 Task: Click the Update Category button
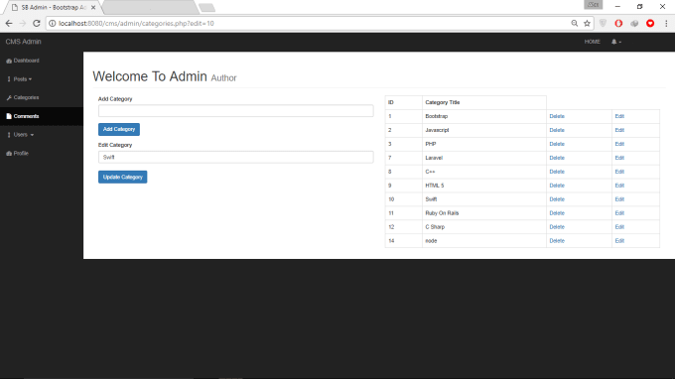[123, 177]
